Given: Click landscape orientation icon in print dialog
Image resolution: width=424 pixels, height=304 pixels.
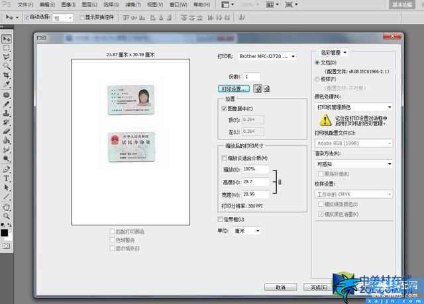Looking at the screenshot, I should point(266,89).
